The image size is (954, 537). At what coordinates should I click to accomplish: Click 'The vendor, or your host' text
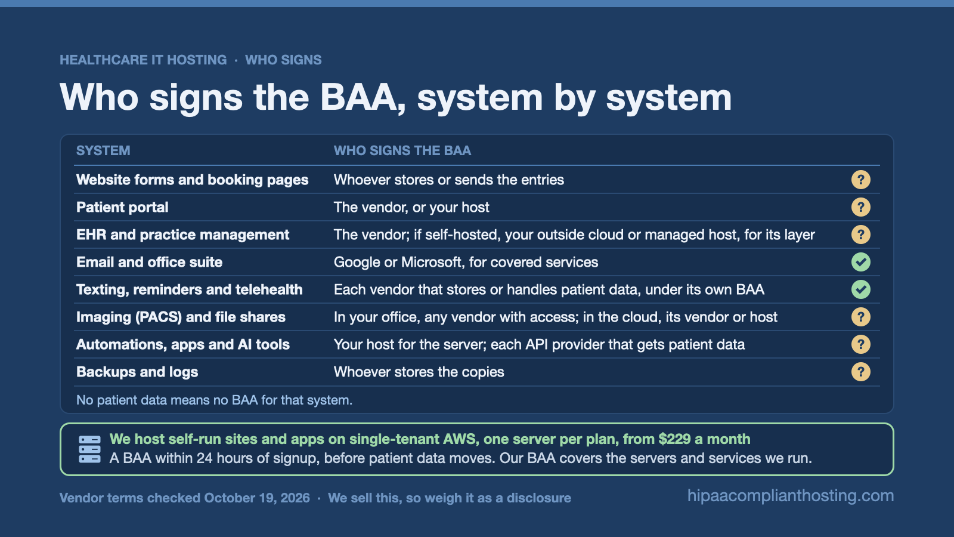tap(411, 208)
